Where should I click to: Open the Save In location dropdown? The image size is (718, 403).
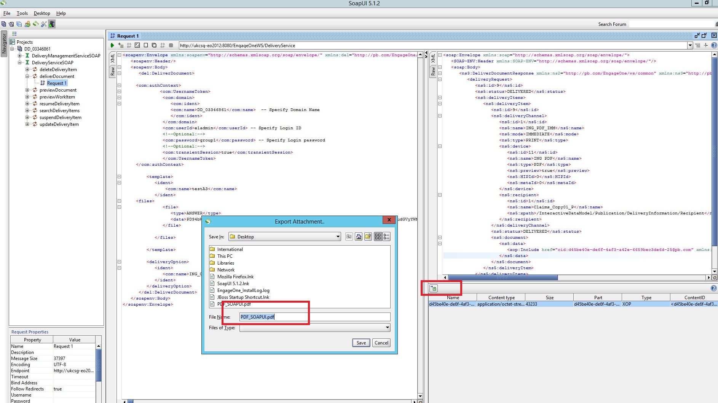click(337, 236)
